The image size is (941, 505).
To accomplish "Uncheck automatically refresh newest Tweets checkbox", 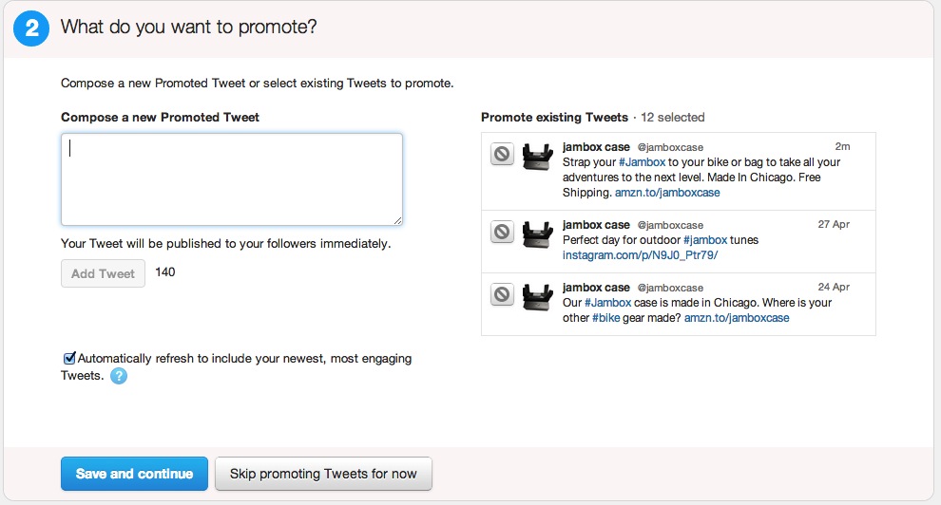I will pos(69,358).
